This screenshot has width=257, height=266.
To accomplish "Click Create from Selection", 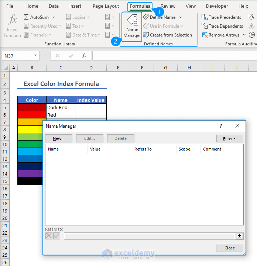I will click(x=168, y=35).
